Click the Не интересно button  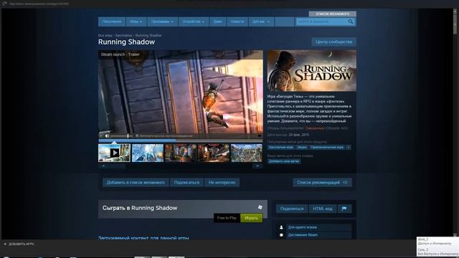coord(222,182)
